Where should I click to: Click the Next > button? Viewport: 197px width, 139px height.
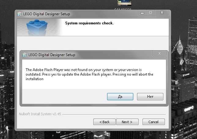(127, 122)
